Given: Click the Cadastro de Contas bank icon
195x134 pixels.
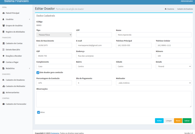Looking at the screenshot, I should (3, 43).
